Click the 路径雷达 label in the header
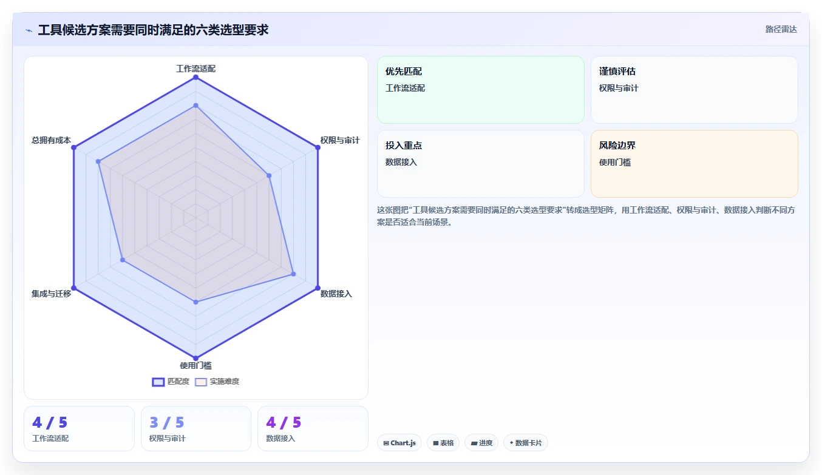This screenshot has width=822, height=475. coord(781,29)
